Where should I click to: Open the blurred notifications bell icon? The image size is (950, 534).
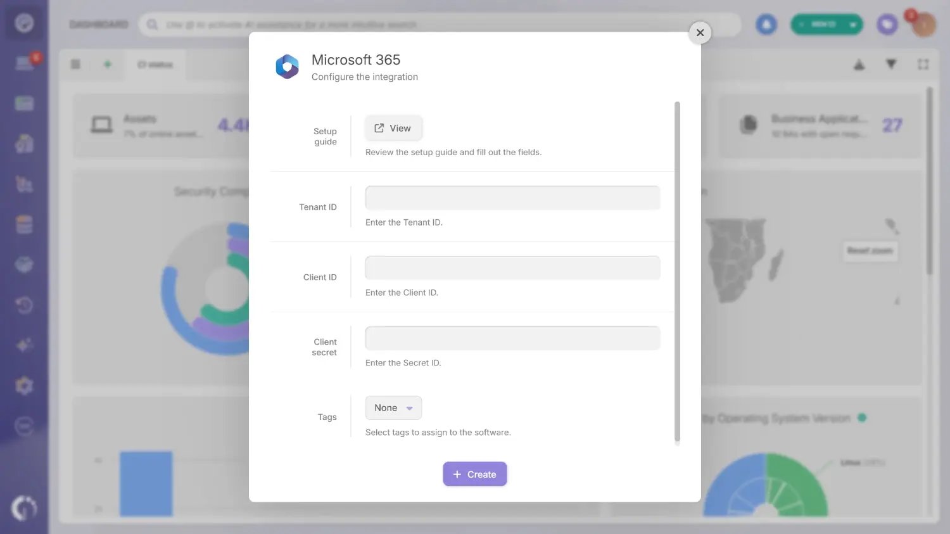pos(766,25)
